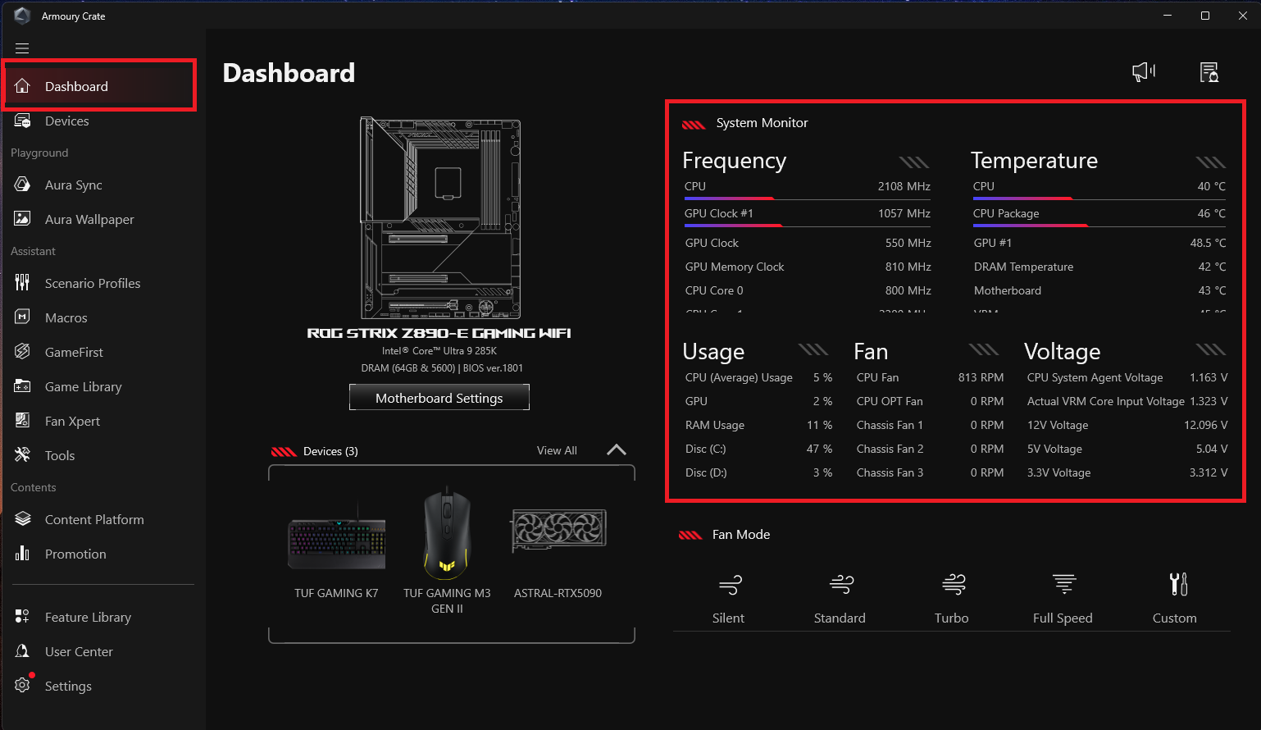Open the Tools wrench icon

point(22,455)
